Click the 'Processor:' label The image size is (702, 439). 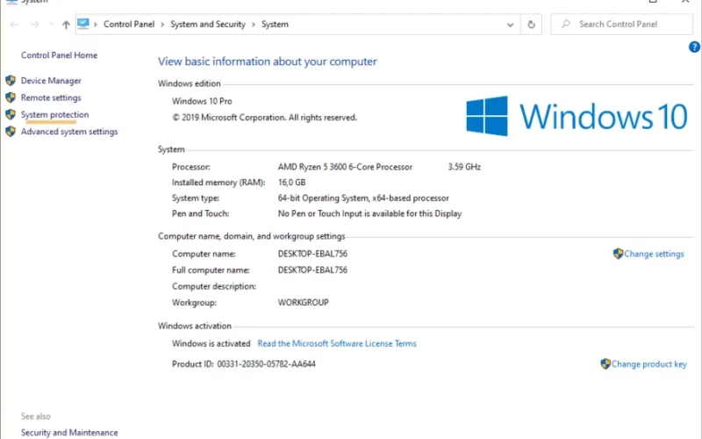click(190, 167)
